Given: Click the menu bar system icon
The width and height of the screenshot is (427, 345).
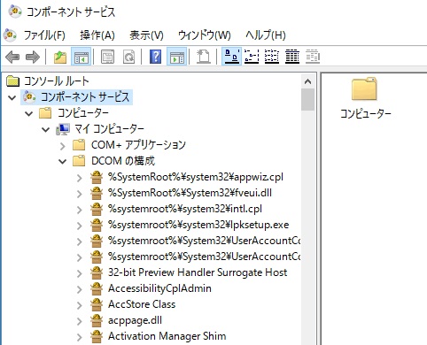Looking at the screenshot, I should tap(10, 35).
